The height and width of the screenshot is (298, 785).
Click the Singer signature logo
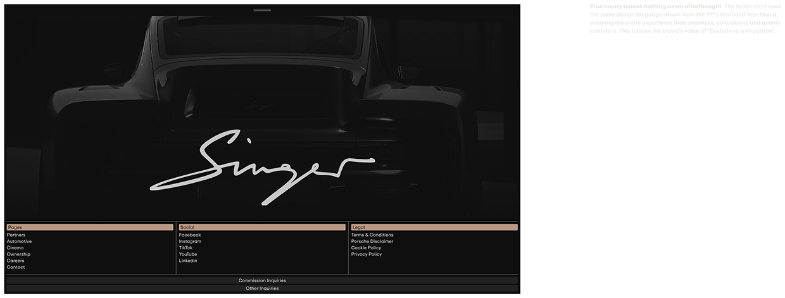262,168
